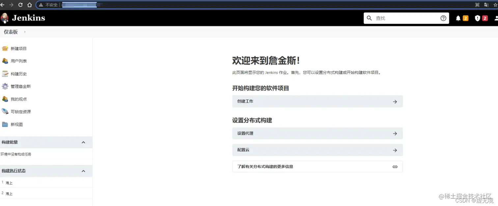Open the notifications bell showing 2 alerts

[458, 18]
